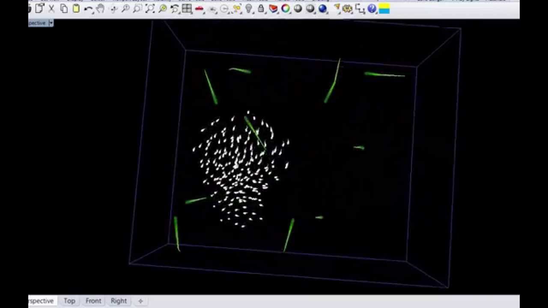Click the Rotate view crosshair icon
Screen dimensions: 548x308
pyautogui.click(x=113, y=8)
